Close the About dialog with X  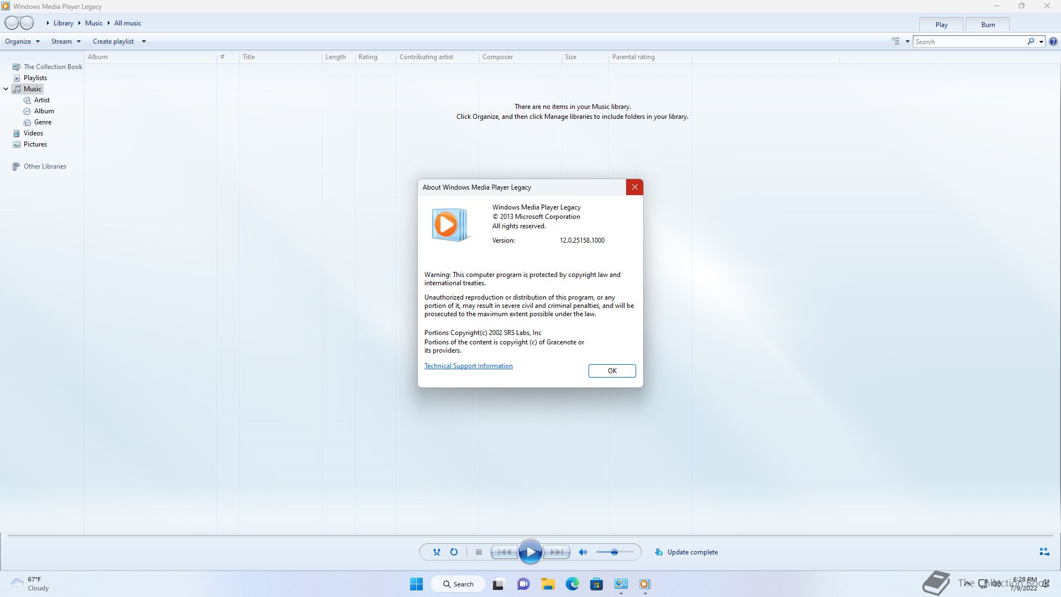(634, 187)
